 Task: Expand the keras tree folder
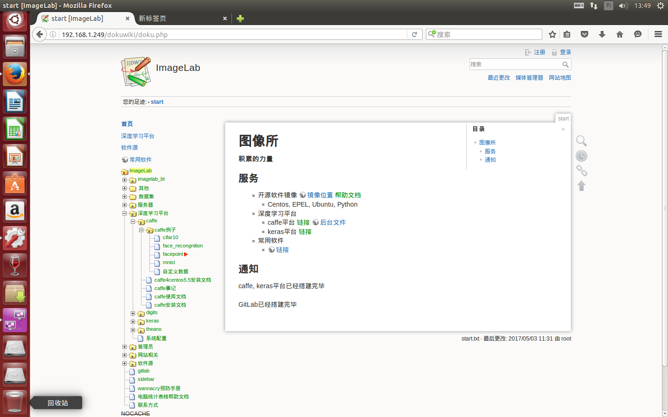point(133,322)
